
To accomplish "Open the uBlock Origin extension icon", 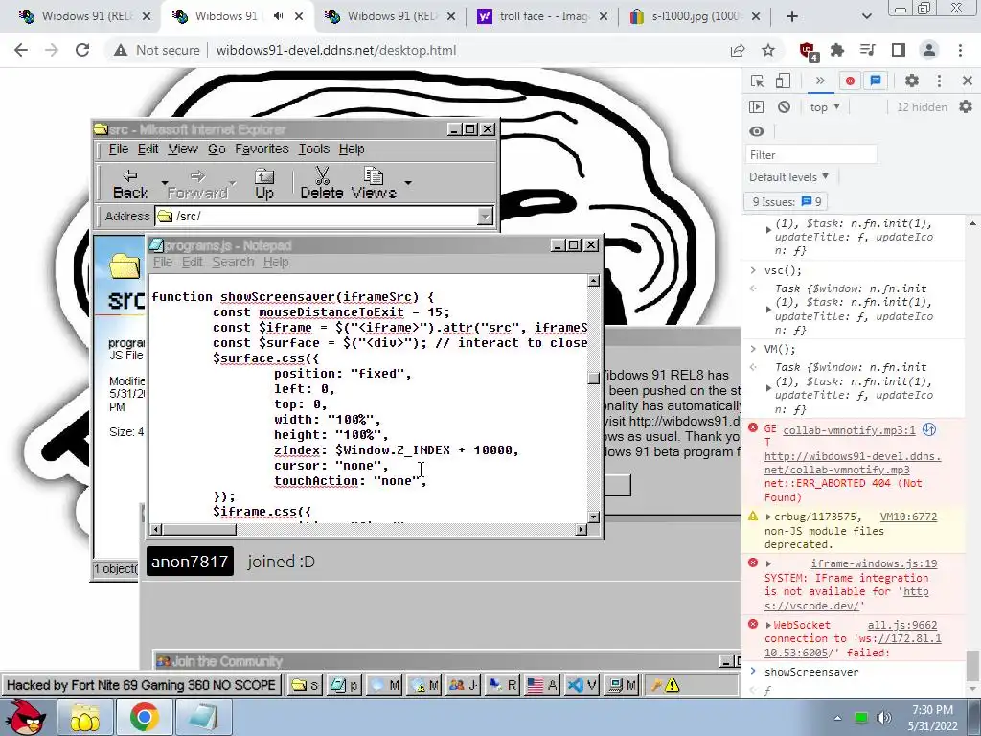I will [808, 51].
